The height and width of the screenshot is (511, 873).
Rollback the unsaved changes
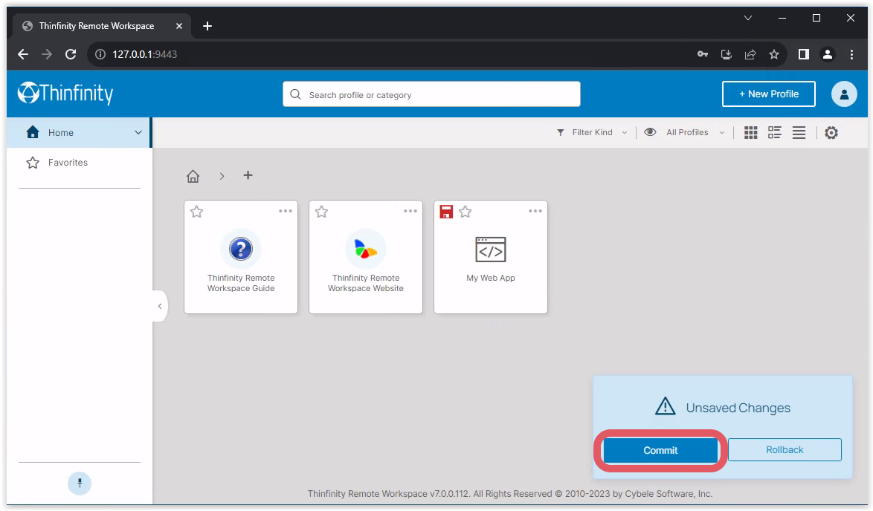pyautogui.click(x=785, y=450)
